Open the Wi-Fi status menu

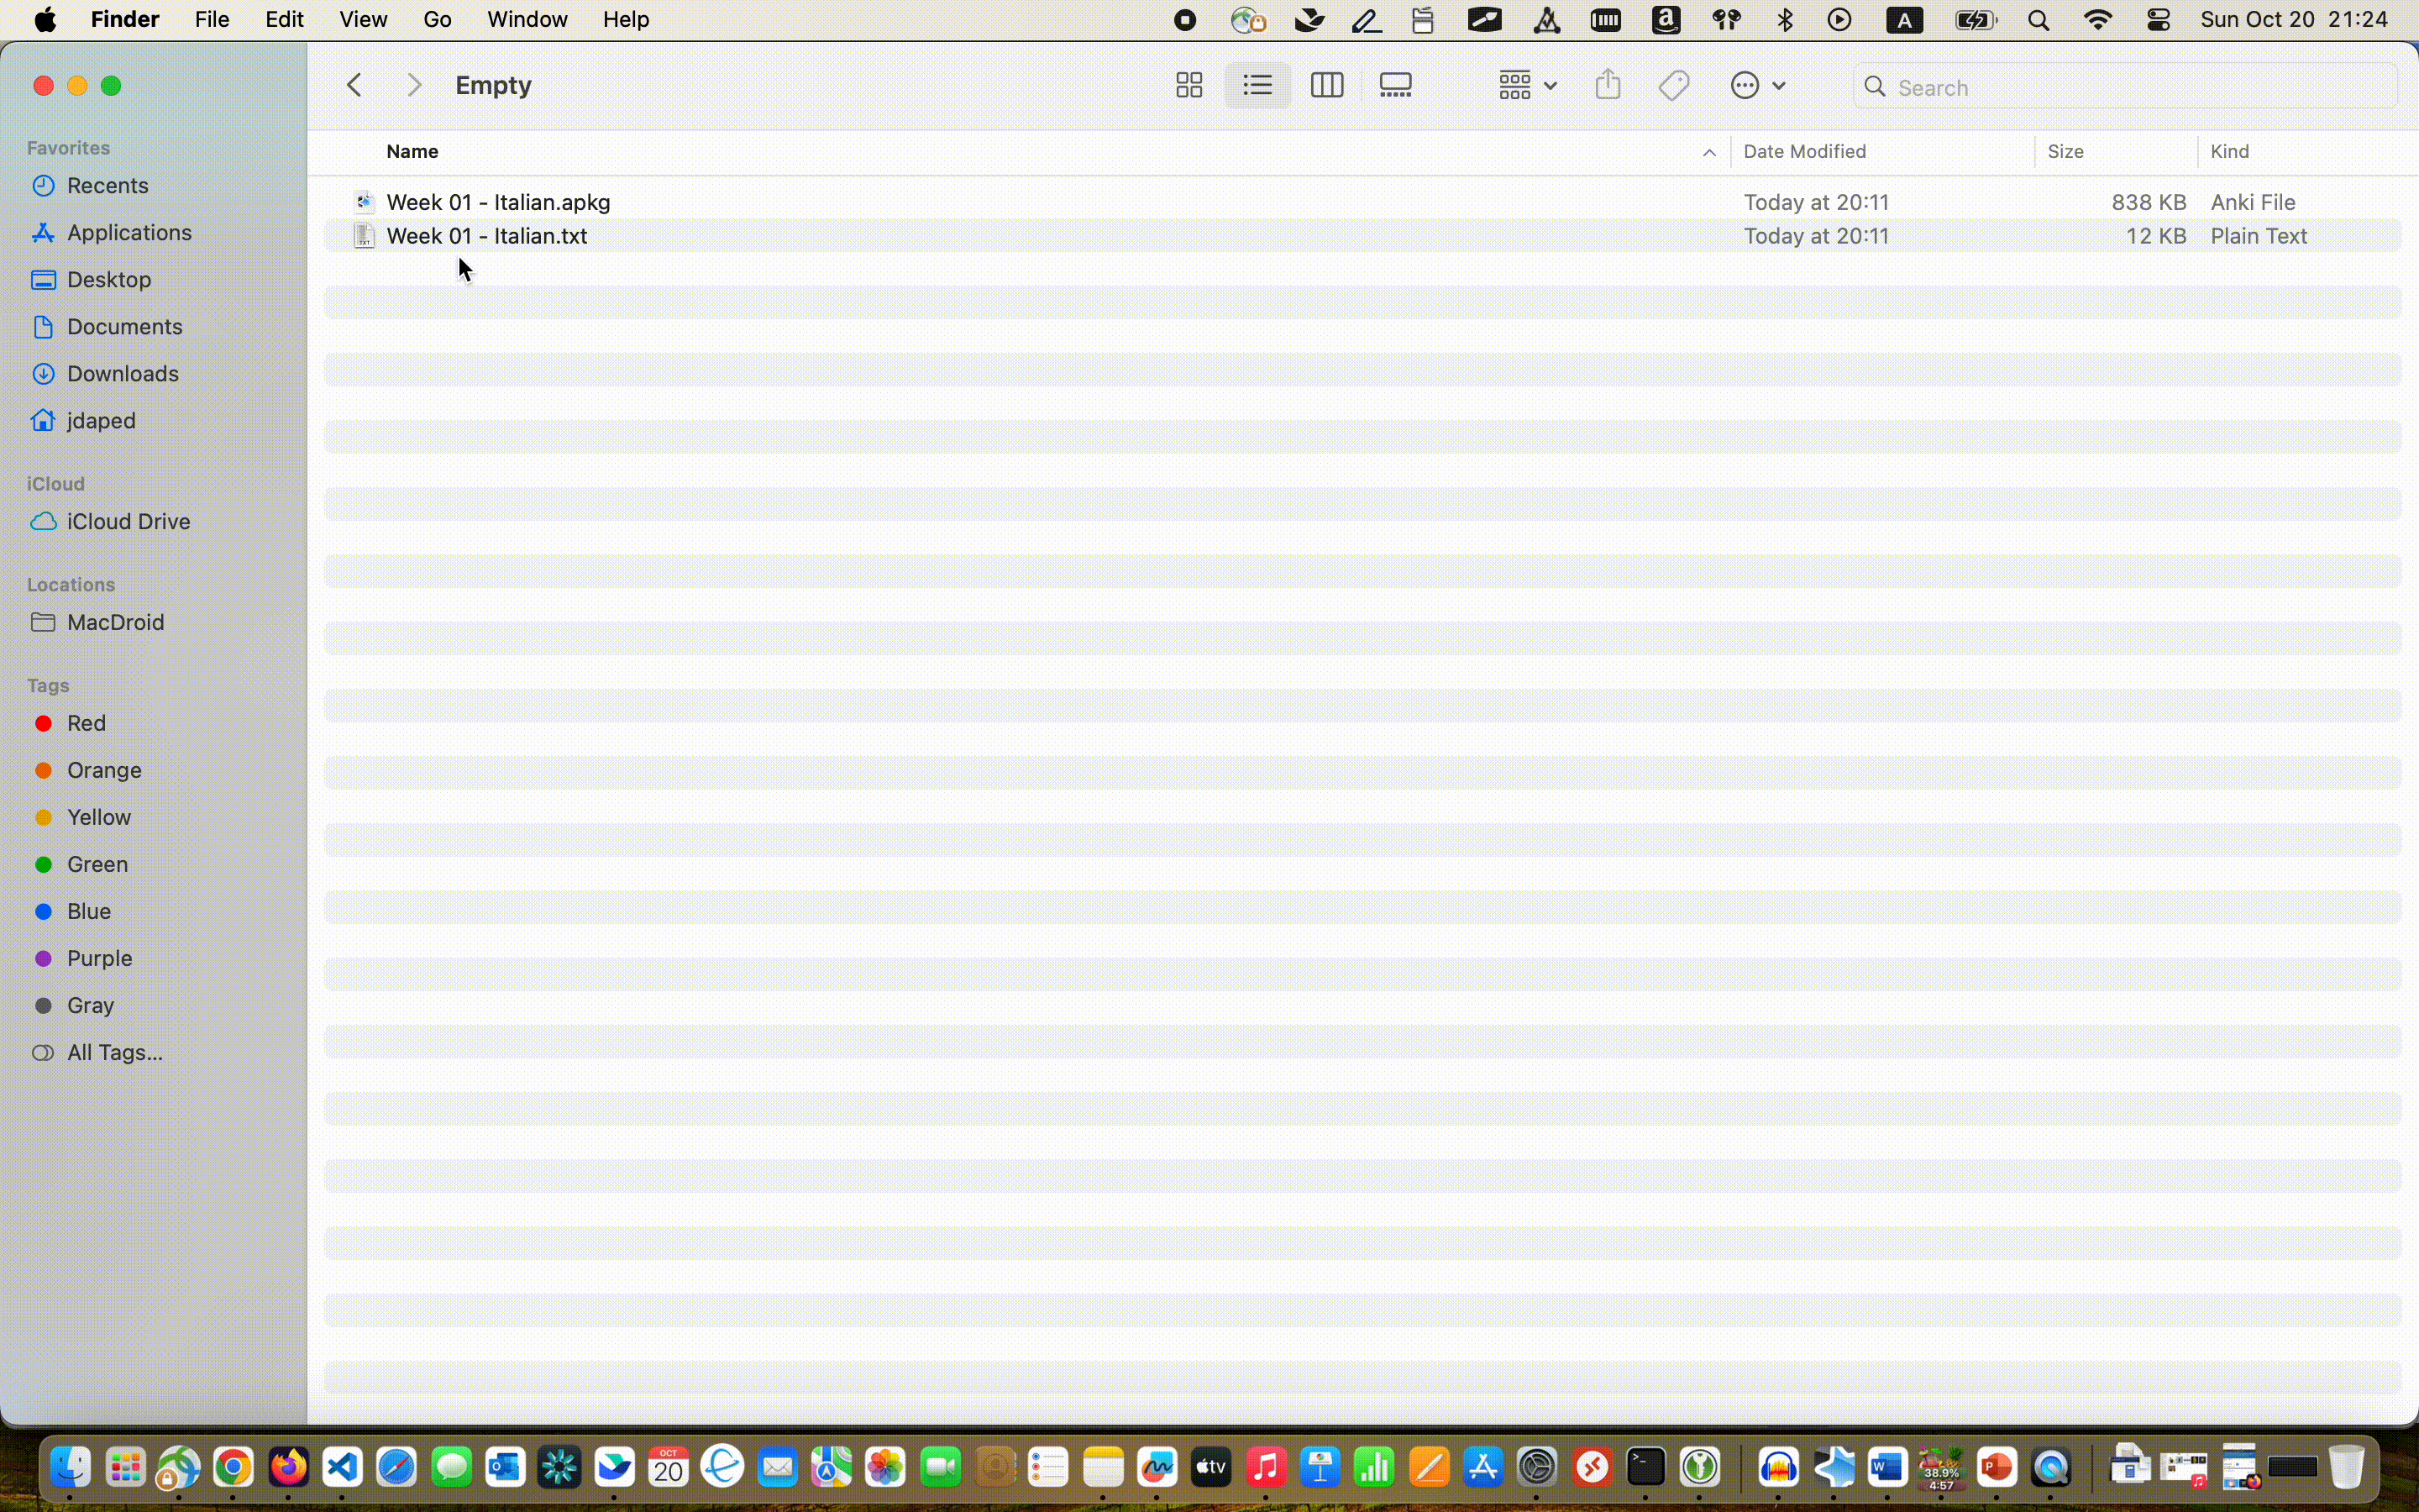click(2098, 20)
